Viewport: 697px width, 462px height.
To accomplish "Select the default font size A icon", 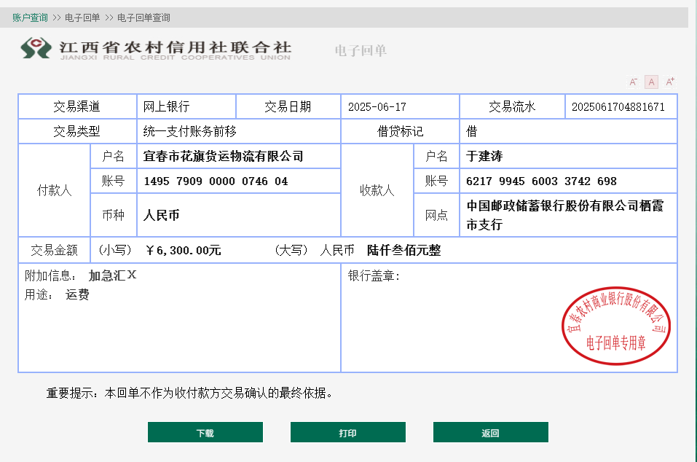I will tap(651, 82).
